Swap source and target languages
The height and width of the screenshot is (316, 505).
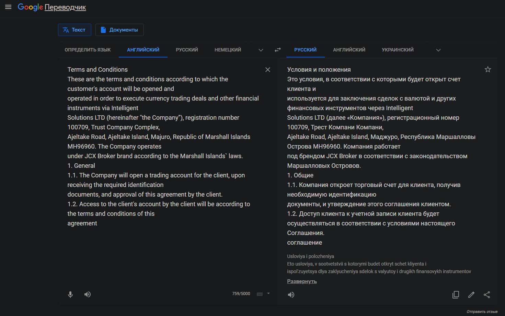(x=277, y=50)
